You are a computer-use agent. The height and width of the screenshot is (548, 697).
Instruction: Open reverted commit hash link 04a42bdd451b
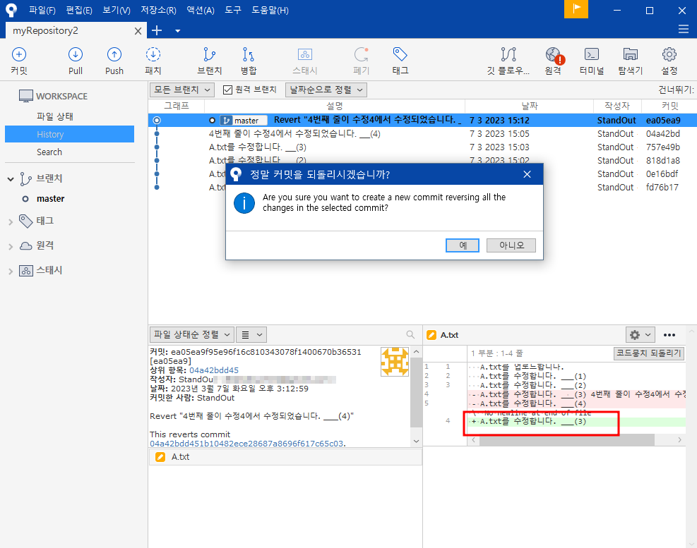coord(246,443)
